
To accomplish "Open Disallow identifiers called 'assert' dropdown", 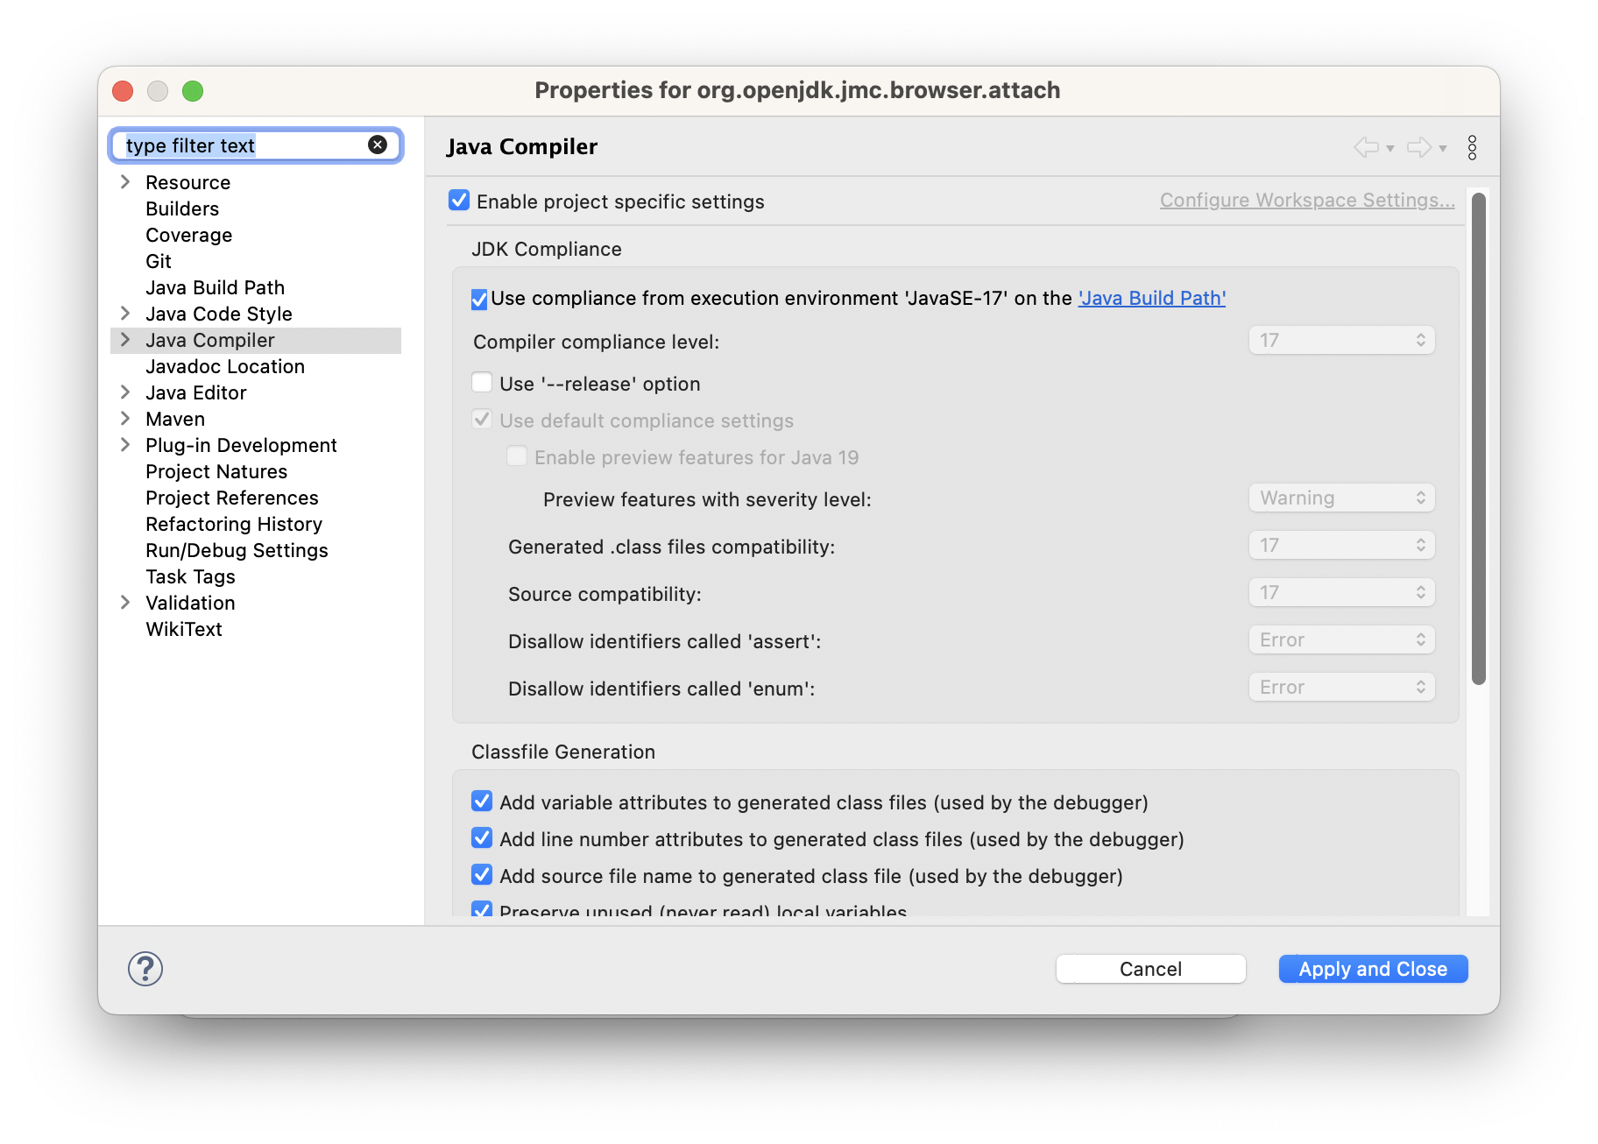I will pyautogui.click(x=1341, y=639).
